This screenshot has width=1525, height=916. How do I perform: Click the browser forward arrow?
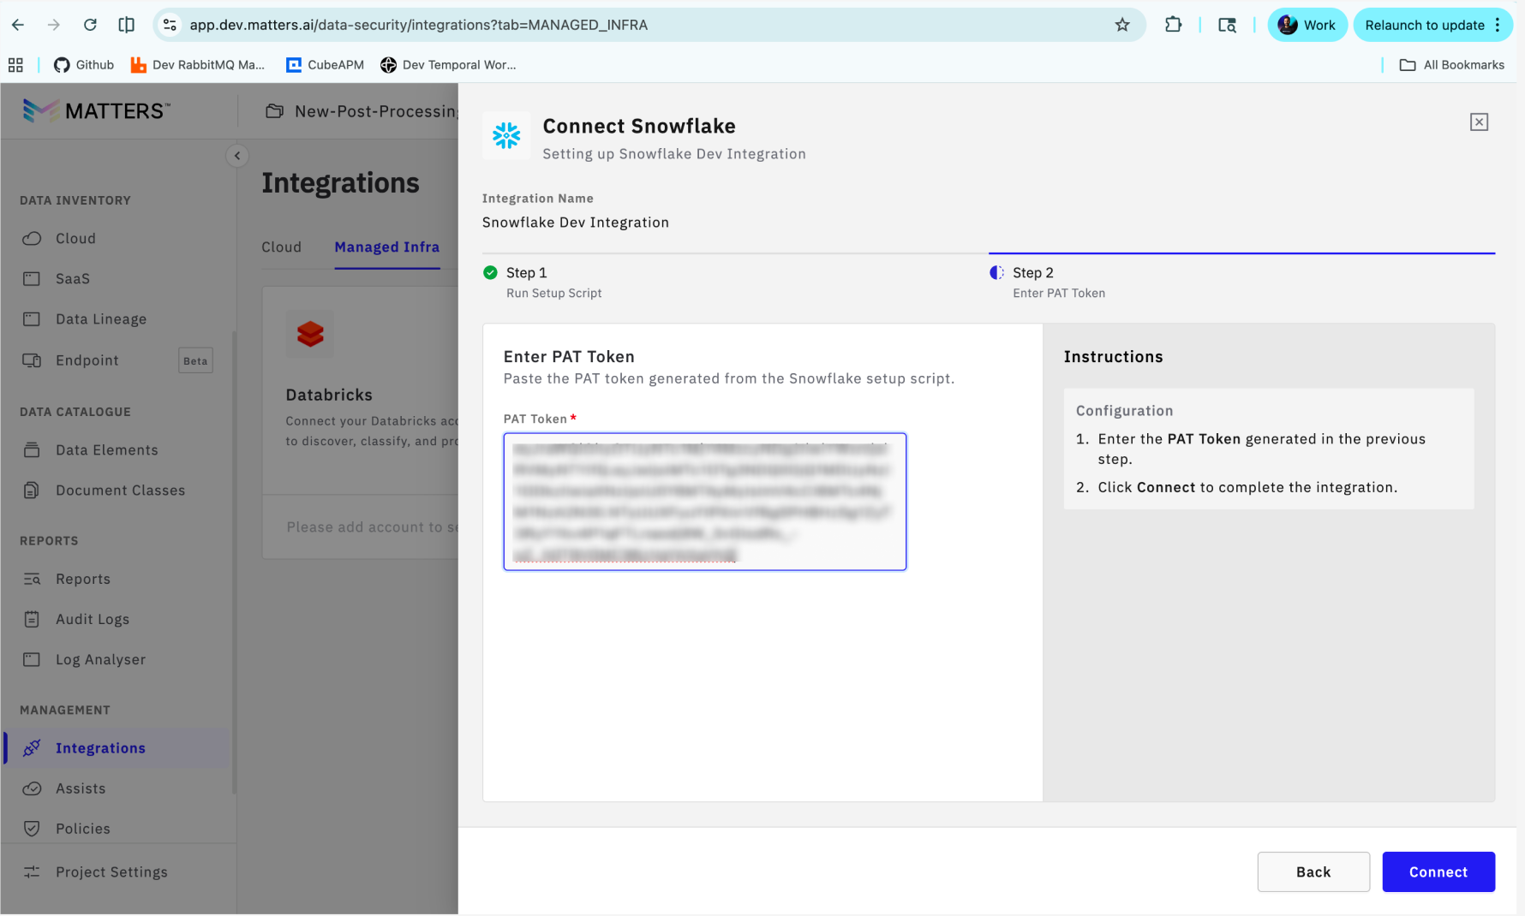[54, 25]
